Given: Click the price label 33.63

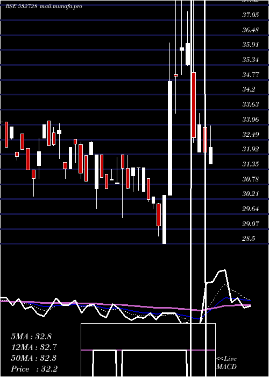Looking at the screenshot, I should tap(251, 104).
